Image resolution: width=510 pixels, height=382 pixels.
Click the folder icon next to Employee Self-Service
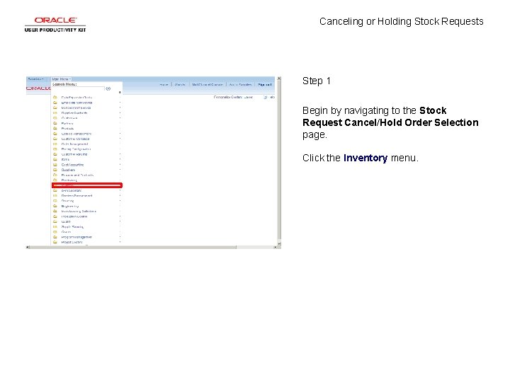click(55, 103)
